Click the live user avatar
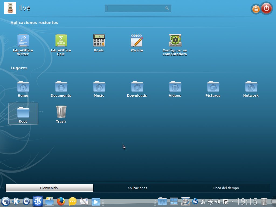The image size is (276, 207). pyautogui.click(x=10, y=8)
